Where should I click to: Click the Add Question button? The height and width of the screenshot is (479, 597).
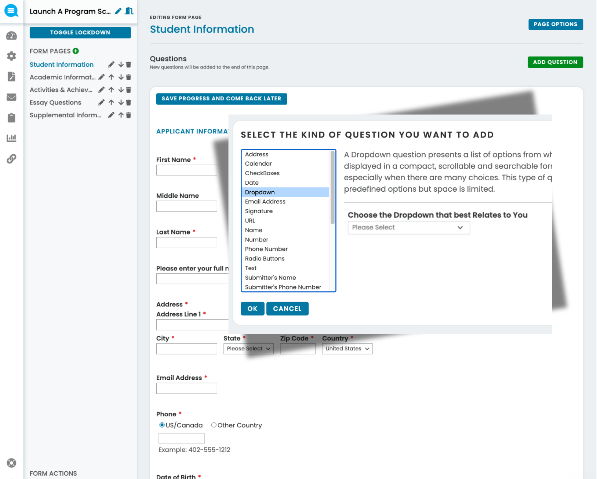(x=555, y=62)
